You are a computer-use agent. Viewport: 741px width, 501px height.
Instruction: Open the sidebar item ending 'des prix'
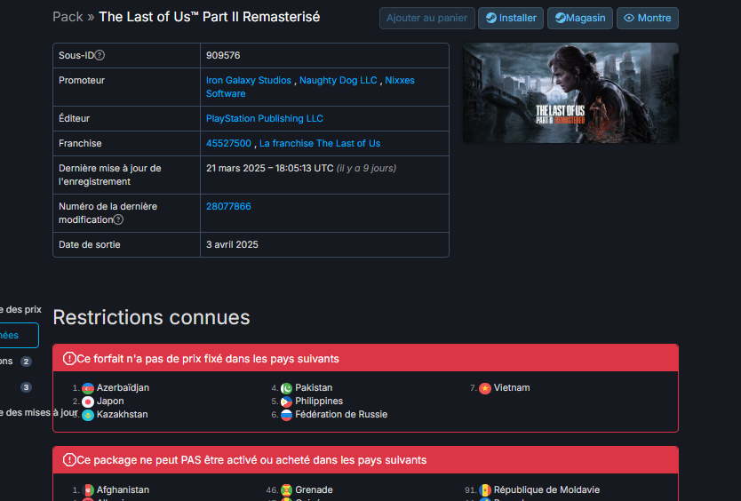click(x=20, y=310)
